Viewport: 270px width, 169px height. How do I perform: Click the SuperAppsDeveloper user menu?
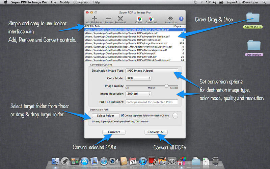(242, 2)
